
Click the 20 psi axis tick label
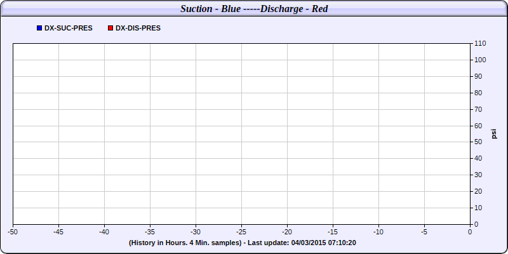point(478,192)
